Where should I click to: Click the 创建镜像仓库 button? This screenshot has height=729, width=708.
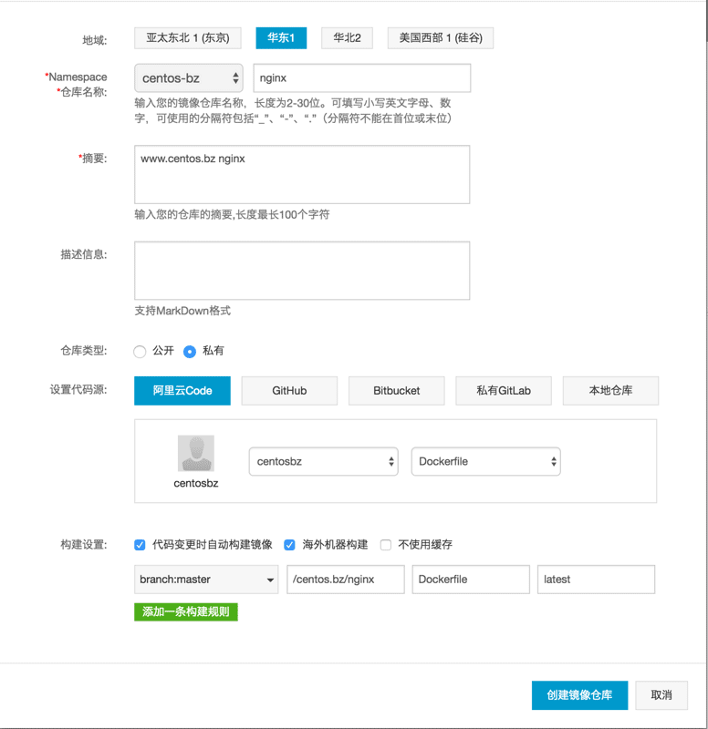[579, 694]
